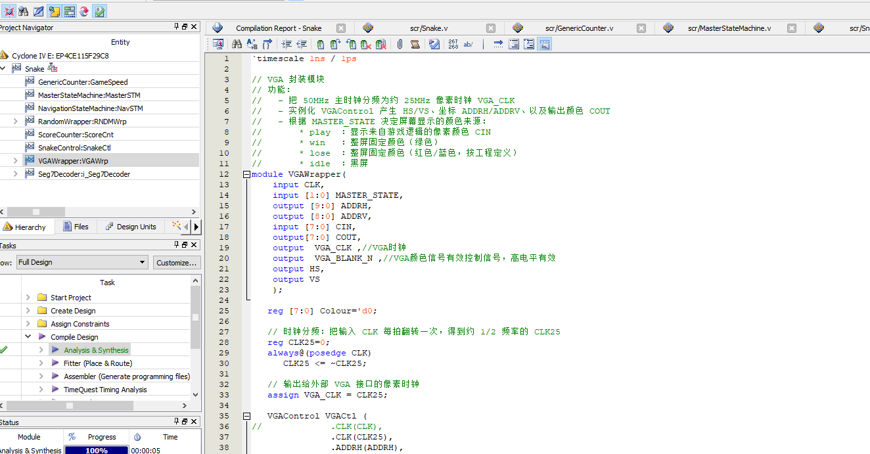870x454 pixels.
Task: Click the find matching brace icon
Action: tap(267, 44)
